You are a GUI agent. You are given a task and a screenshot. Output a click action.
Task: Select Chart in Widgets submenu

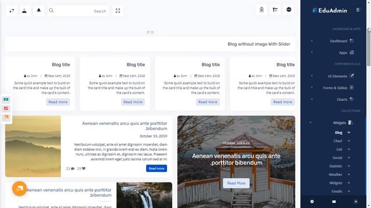337,141
